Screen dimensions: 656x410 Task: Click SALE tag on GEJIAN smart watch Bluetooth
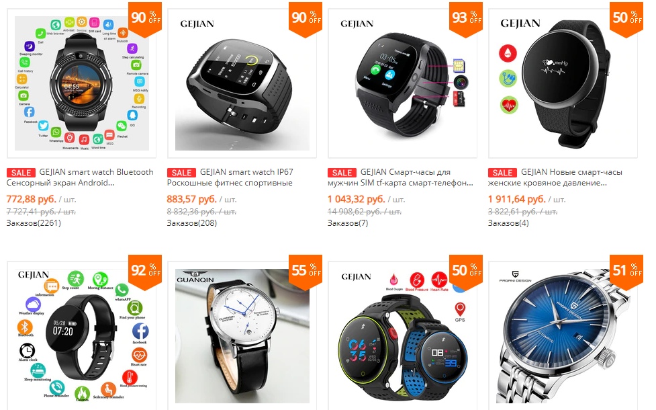21,173
